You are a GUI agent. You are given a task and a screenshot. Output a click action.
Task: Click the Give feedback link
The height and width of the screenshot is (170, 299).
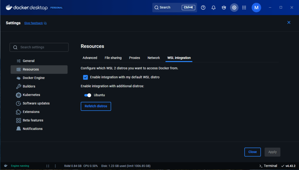[x=34, y=23]
